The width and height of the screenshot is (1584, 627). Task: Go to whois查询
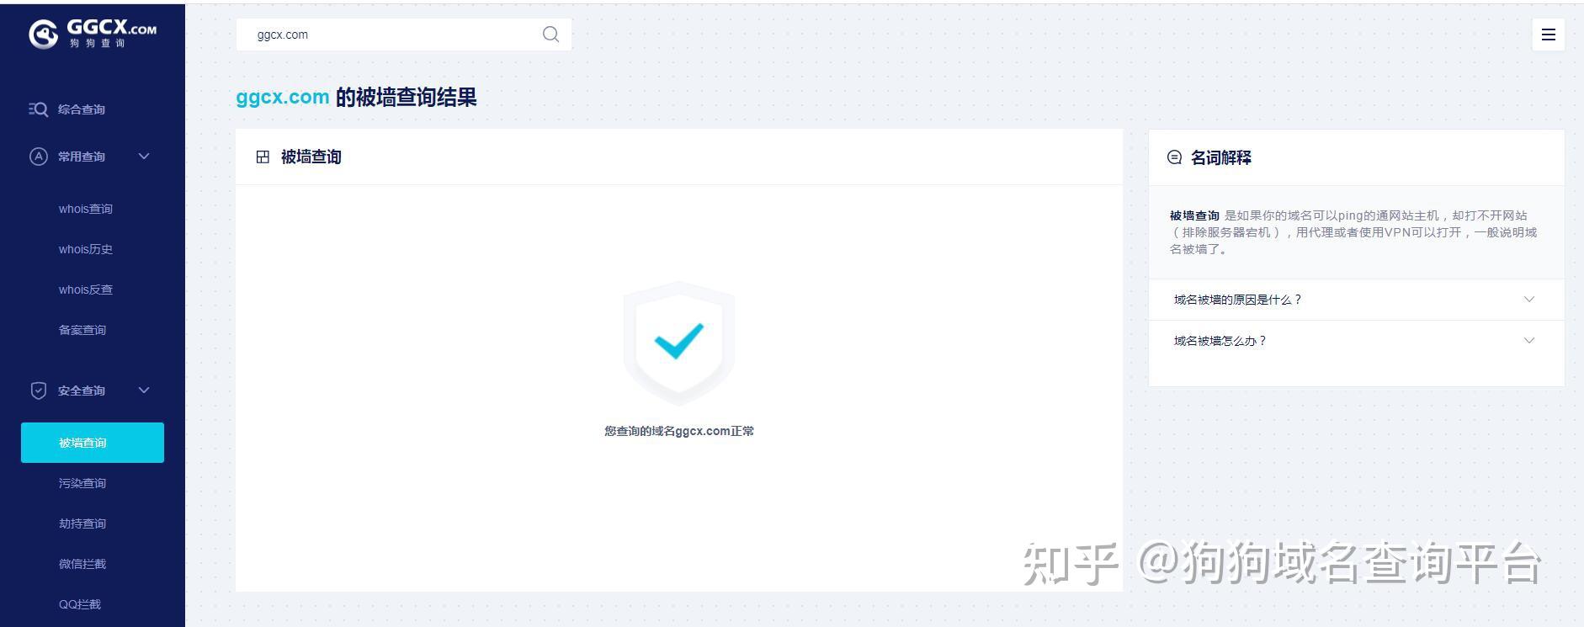(x=85, y=209)
